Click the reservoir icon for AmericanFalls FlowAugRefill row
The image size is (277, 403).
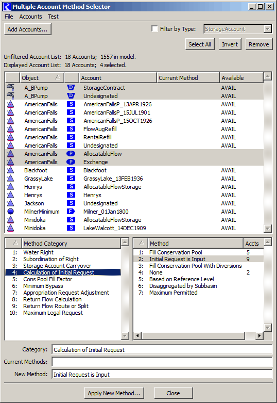tap(10, 129)
